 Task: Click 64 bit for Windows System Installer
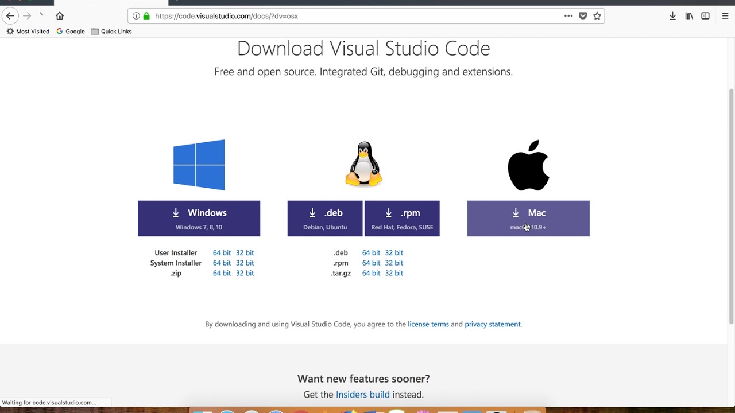(x=222, y=263)
